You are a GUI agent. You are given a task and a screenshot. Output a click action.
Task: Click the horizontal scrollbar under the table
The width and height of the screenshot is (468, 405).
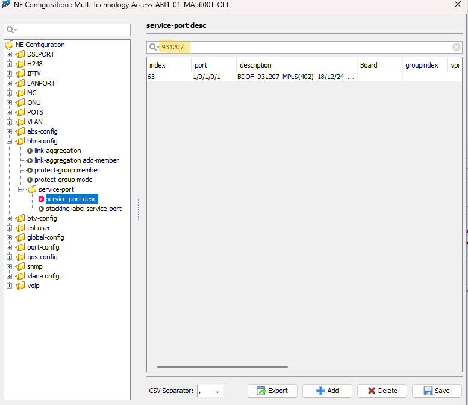[222, 366]
